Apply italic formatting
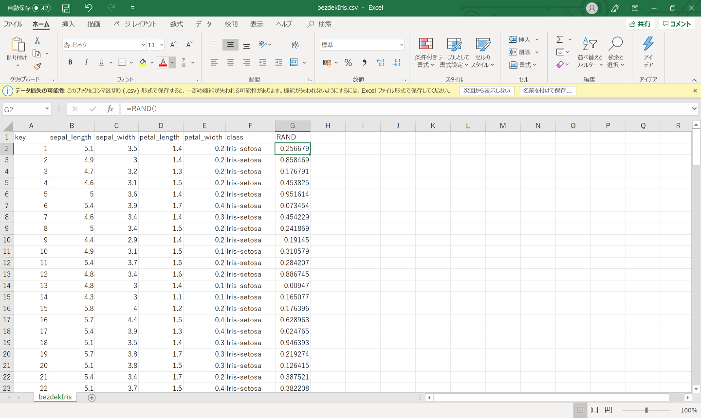Image resolution: width=701 pixels, height=418 pixels. (x=86, y=62)
